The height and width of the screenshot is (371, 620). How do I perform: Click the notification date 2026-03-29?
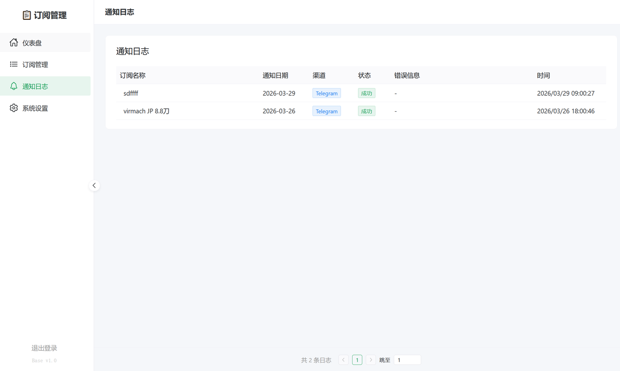tap(279, 93)
